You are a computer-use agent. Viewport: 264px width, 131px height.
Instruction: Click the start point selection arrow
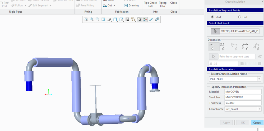(215, 31)
